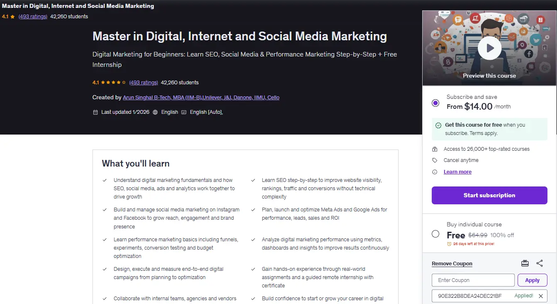Click the green checkmark badge in subscription notice
The image size is (557, 304).
(438, 125)
